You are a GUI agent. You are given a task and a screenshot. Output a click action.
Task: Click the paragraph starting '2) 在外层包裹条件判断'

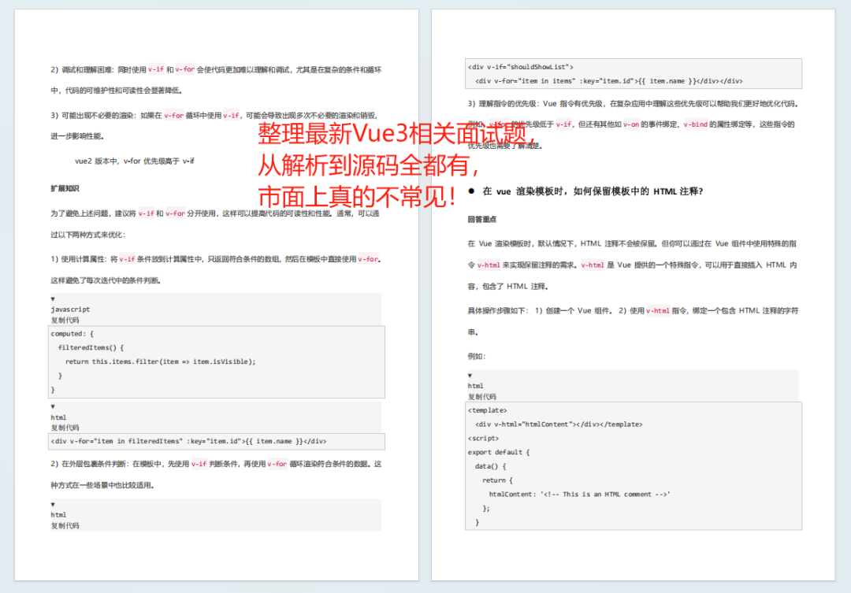click(216, 475)
